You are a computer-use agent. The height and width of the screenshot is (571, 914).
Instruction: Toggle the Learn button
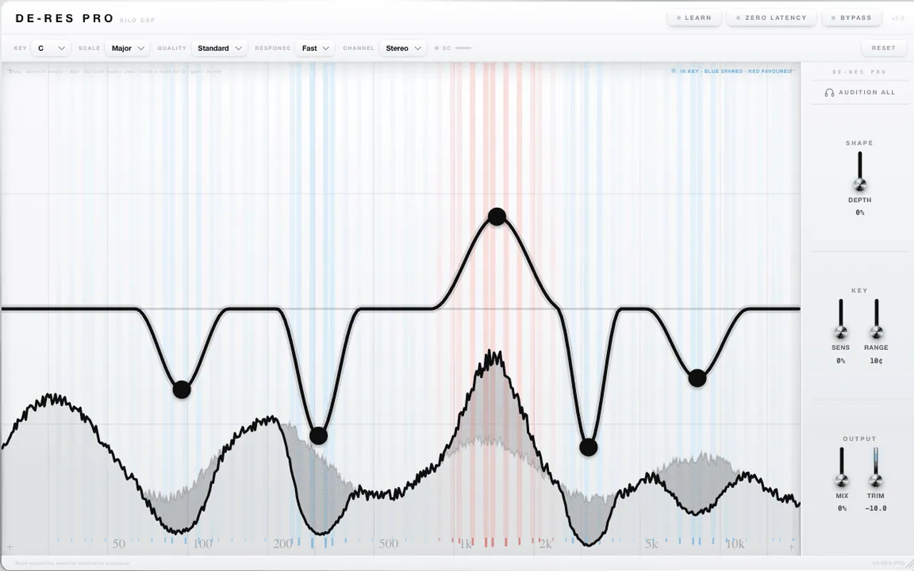[694, 18]
